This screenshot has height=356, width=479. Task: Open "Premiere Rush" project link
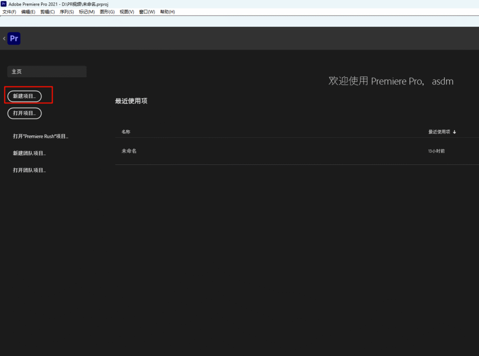click(x=41, y=136)
